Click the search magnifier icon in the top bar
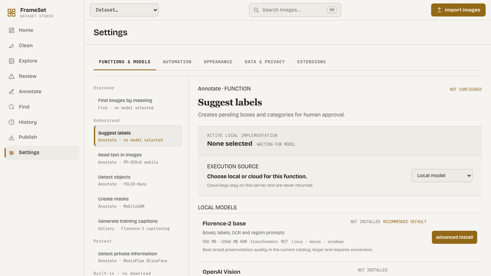 (x=256, y=10)
